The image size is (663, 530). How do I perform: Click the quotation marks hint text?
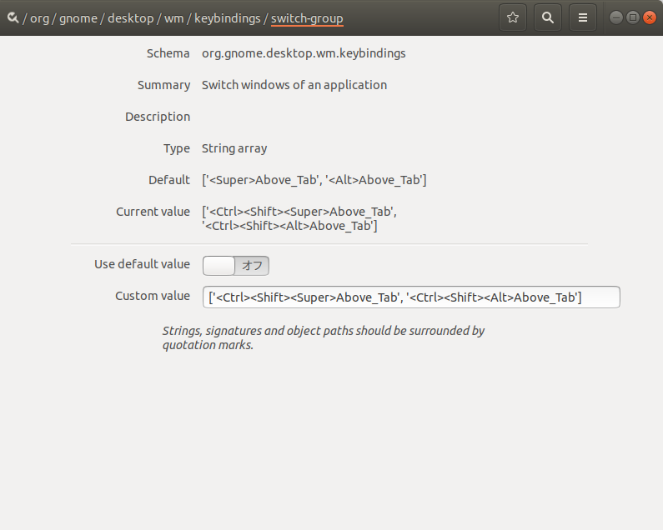tap(324, 337)
